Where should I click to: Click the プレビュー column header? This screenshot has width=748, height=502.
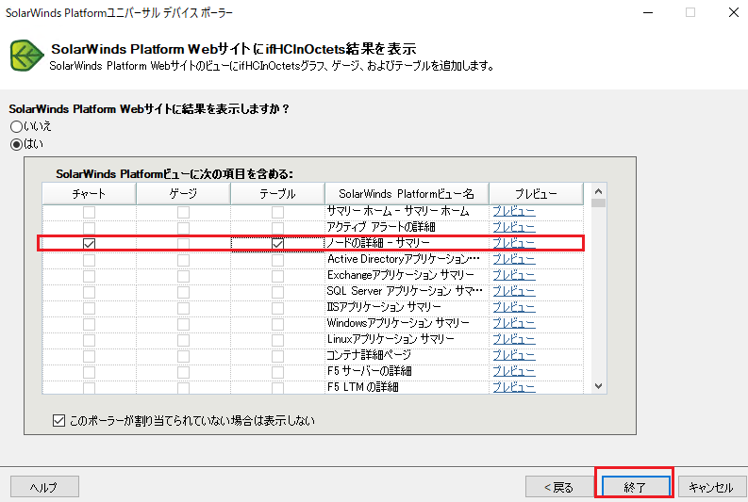[536, 194]
